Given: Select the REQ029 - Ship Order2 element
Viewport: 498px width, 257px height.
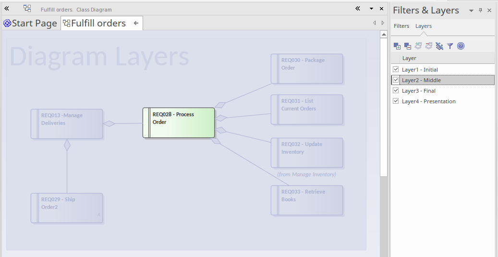Looking at the screenshot, I should pyautogui.click(x=67, y=208).
